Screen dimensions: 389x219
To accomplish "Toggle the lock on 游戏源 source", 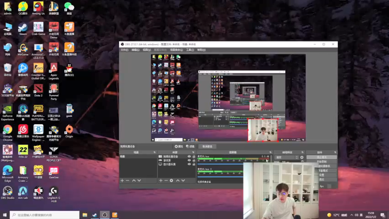I will [194, 161].
